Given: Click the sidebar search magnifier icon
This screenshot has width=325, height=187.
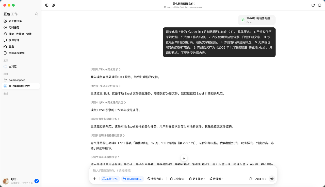Looking at the screenshot, I should tap(37, 14).
